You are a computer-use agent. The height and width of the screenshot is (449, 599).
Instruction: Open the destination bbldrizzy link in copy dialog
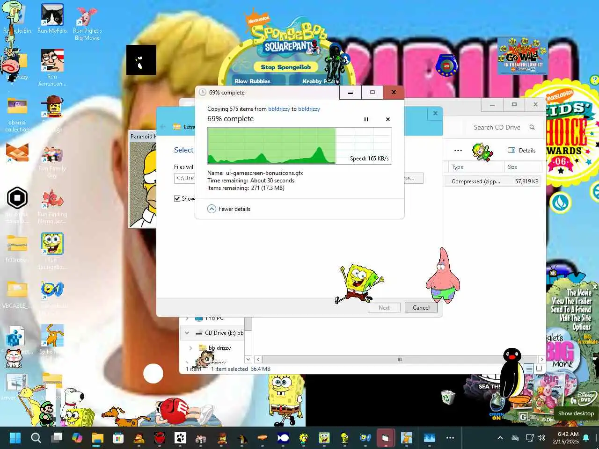309,109
